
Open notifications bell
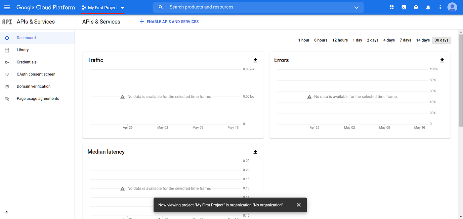coord(428,7)
